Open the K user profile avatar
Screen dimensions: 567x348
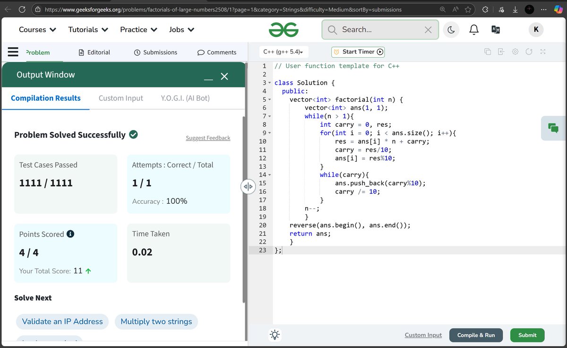tap(536, 29)
